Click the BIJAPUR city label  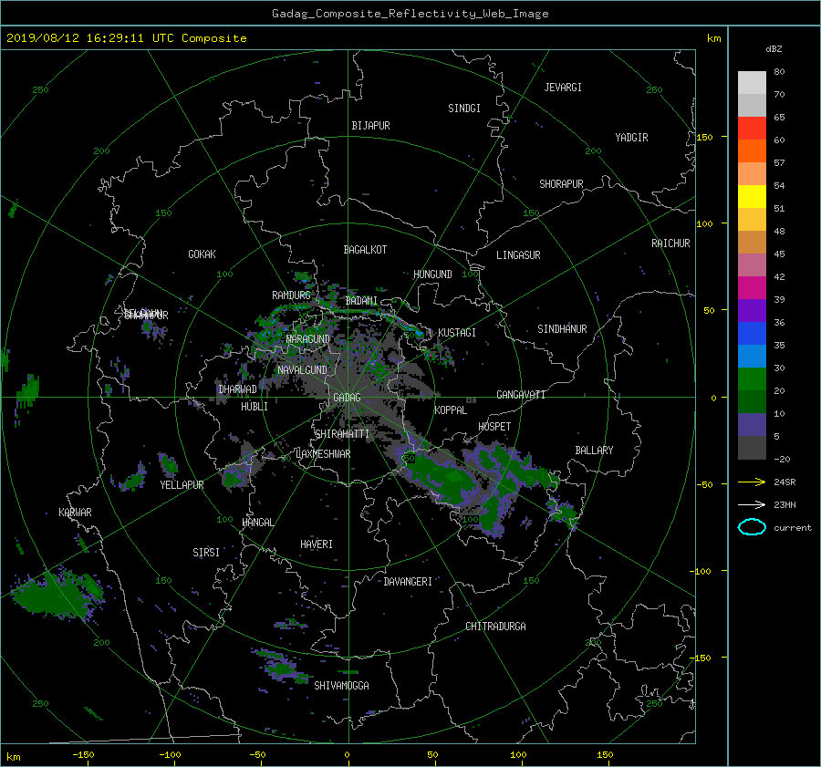[370, 126]
